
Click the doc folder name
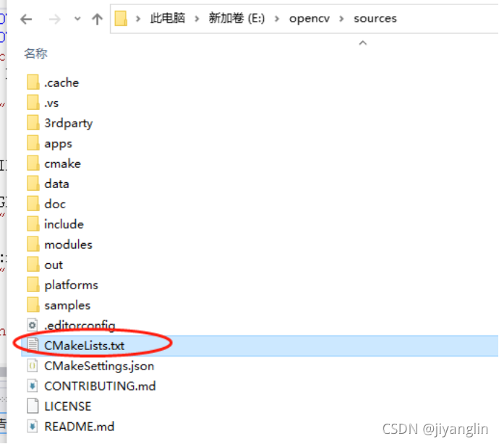tap(55, 204)
